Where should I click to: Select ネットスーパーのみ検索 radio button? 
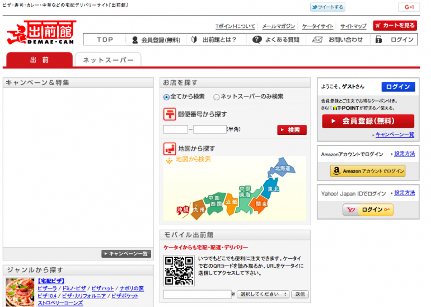point(217,97)
